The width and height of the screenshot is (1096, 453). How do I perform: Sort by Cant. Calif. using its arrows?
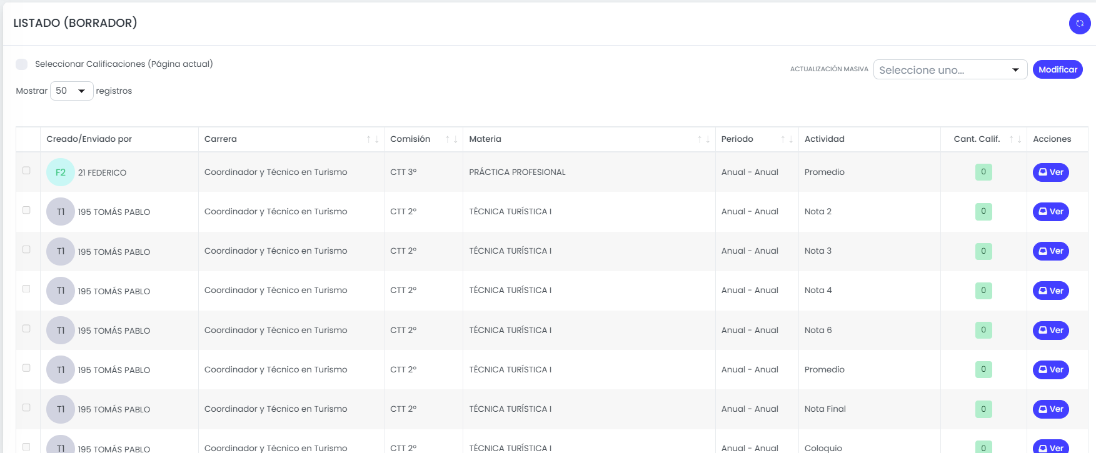click(x=1015, y=139)
